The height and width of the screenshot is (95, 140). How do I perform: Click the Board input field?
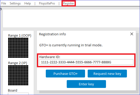18,94
